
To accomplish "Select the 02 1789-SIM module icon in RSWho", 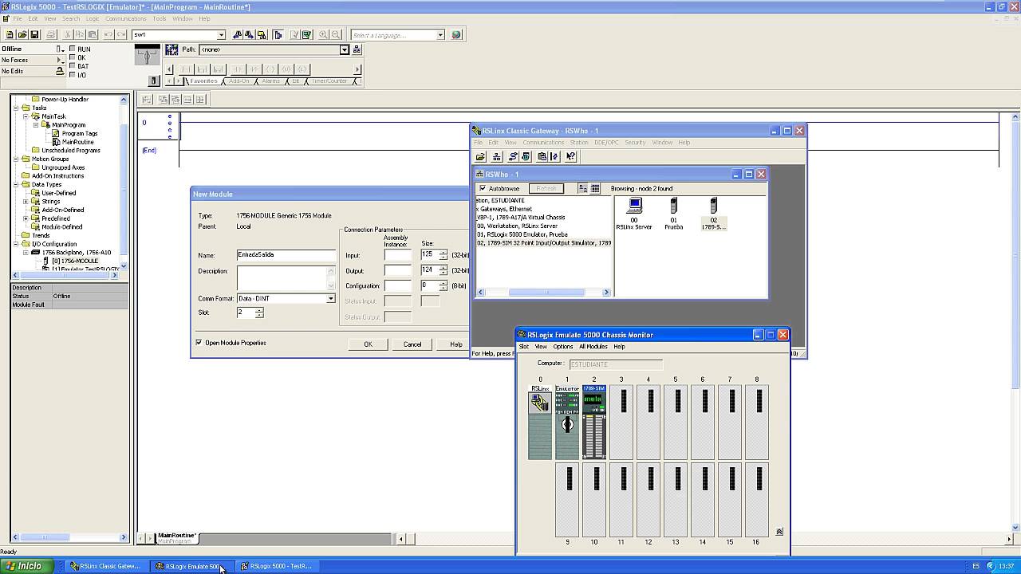I will click(x=714, y=214).
